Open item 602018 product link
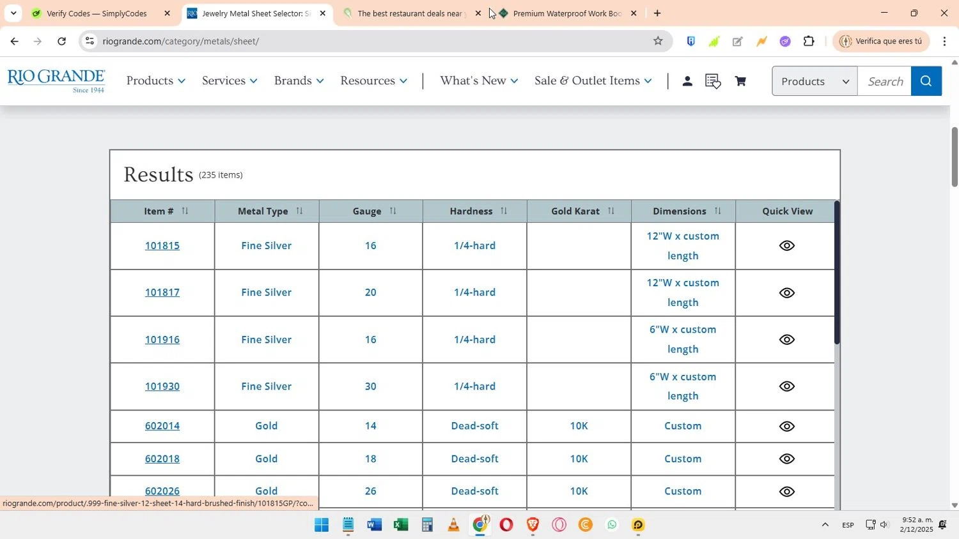This screenshot has width=959, height=539. [162, 459]
